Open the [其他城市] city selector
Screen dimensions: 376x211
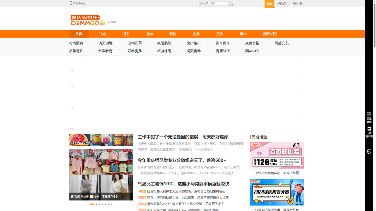tap(113, 22)
